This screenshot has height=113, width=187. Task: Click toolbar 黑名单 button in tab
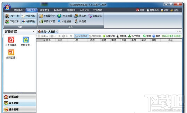click(121, 36)
